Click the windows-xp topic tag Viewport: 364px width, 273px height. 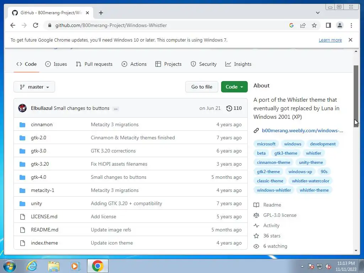point(300,172)
